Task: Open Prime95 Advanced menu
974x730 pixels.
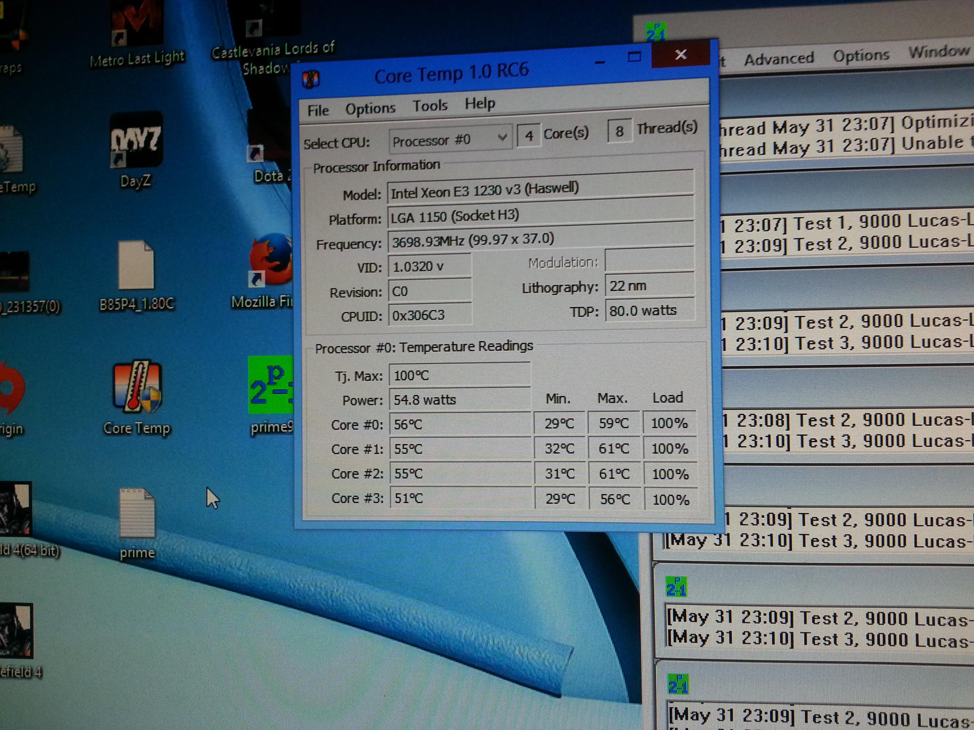Action: [x=778, y=59]
